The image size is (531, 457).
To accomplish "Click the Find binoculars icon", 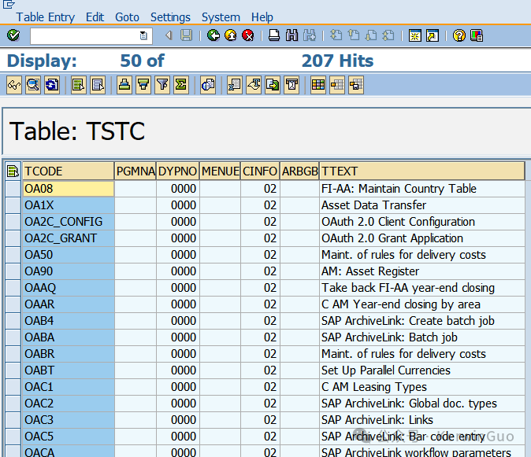I will pos(291,35).
